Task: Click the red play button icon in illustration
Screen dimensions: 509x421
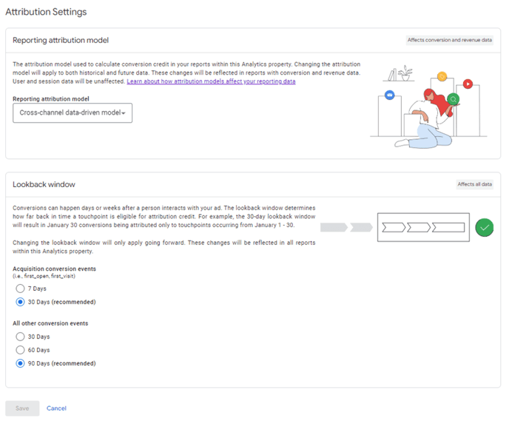Action: pos(468,84)
